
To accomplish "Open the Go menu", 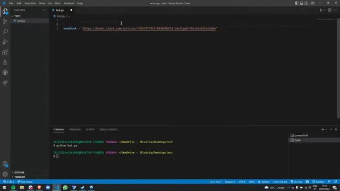I will pyautogui.click(x=50, y=3).
